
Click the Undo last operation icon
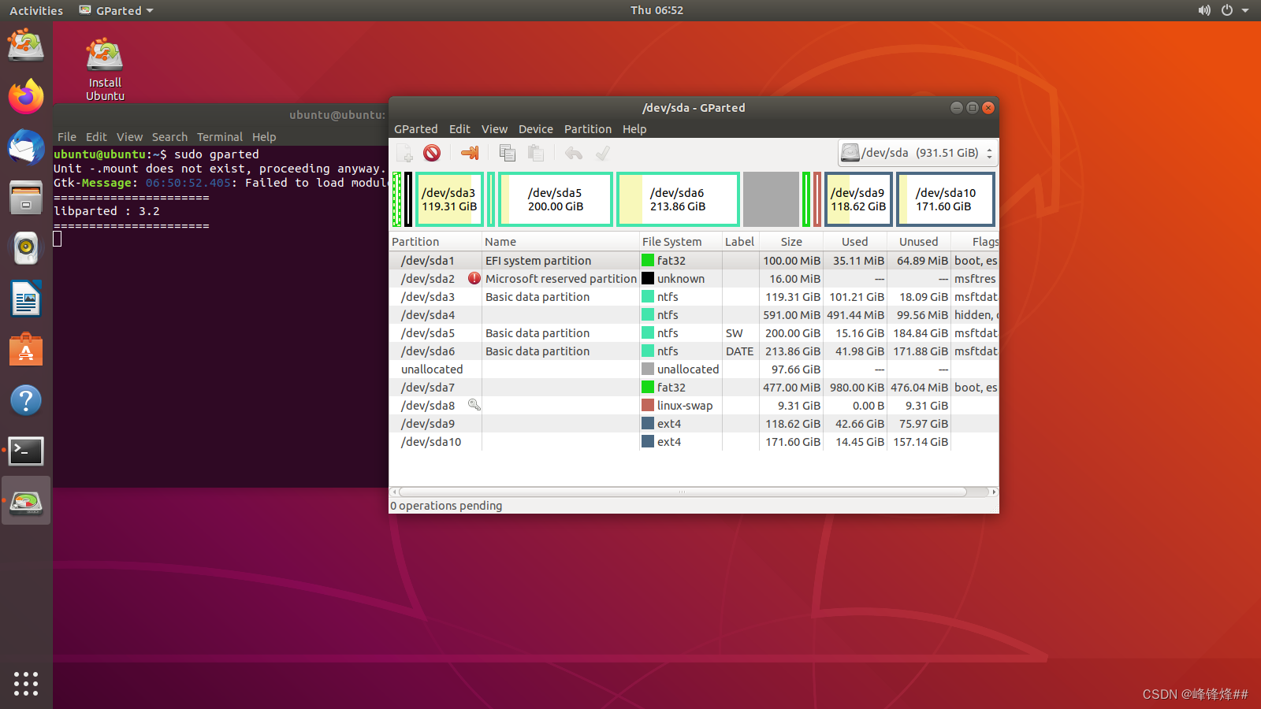pos(573,153)
